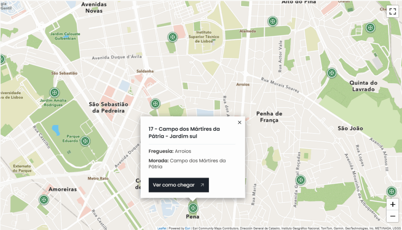
Task: Open the Leaflet attribution link
Action: [162, 228]
